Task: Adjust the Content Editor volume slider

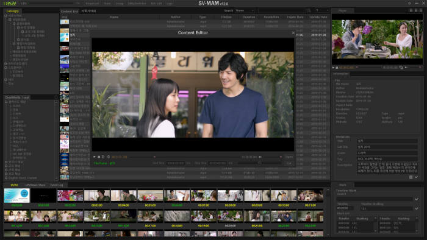Action: [272, 157]
